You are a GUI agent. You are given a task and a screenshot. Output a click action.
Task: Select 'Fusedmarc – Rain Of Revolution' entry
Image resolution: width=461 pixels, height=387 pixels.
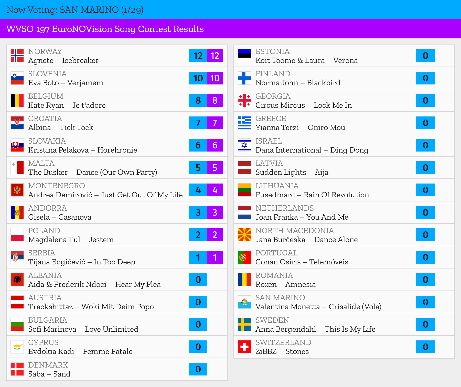pos(312,195)
